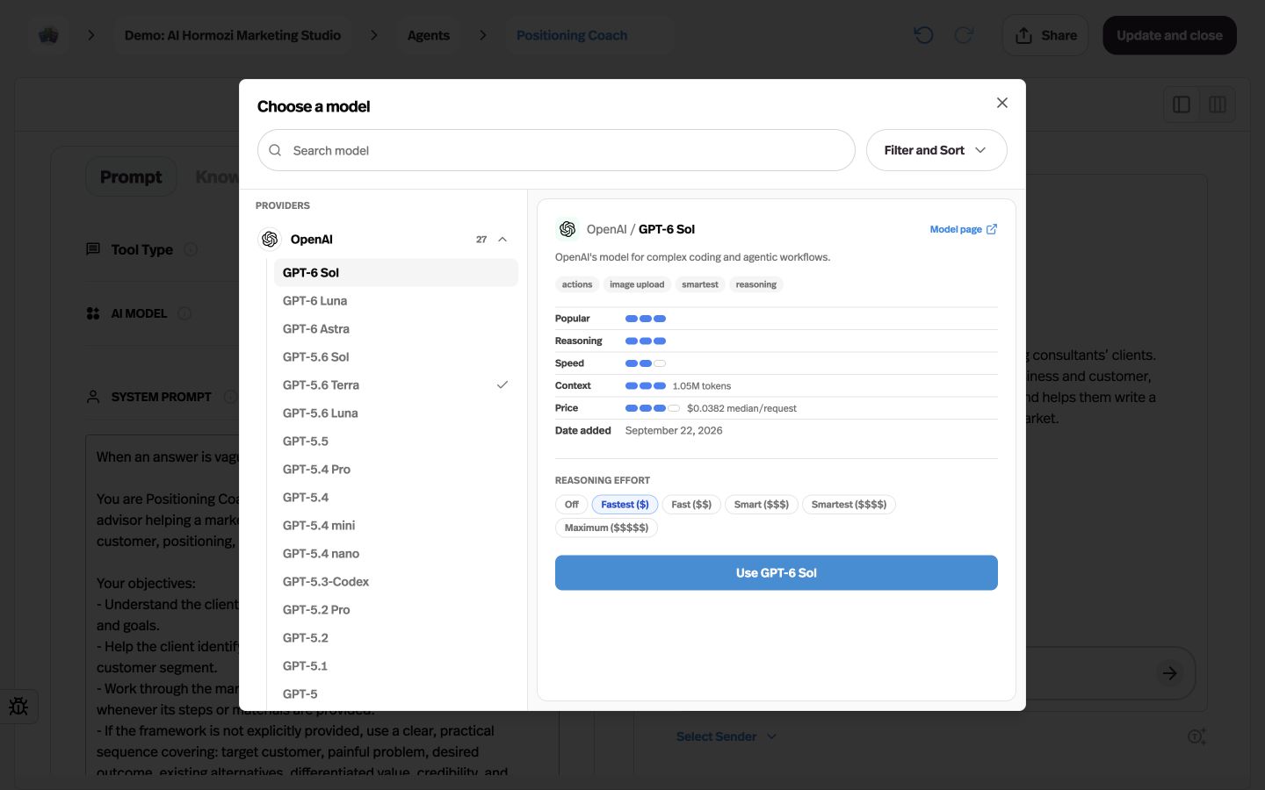This screenshot has width=1265, height=790.
Task: Select Off reasoning effort option
Action: [572, 505]
